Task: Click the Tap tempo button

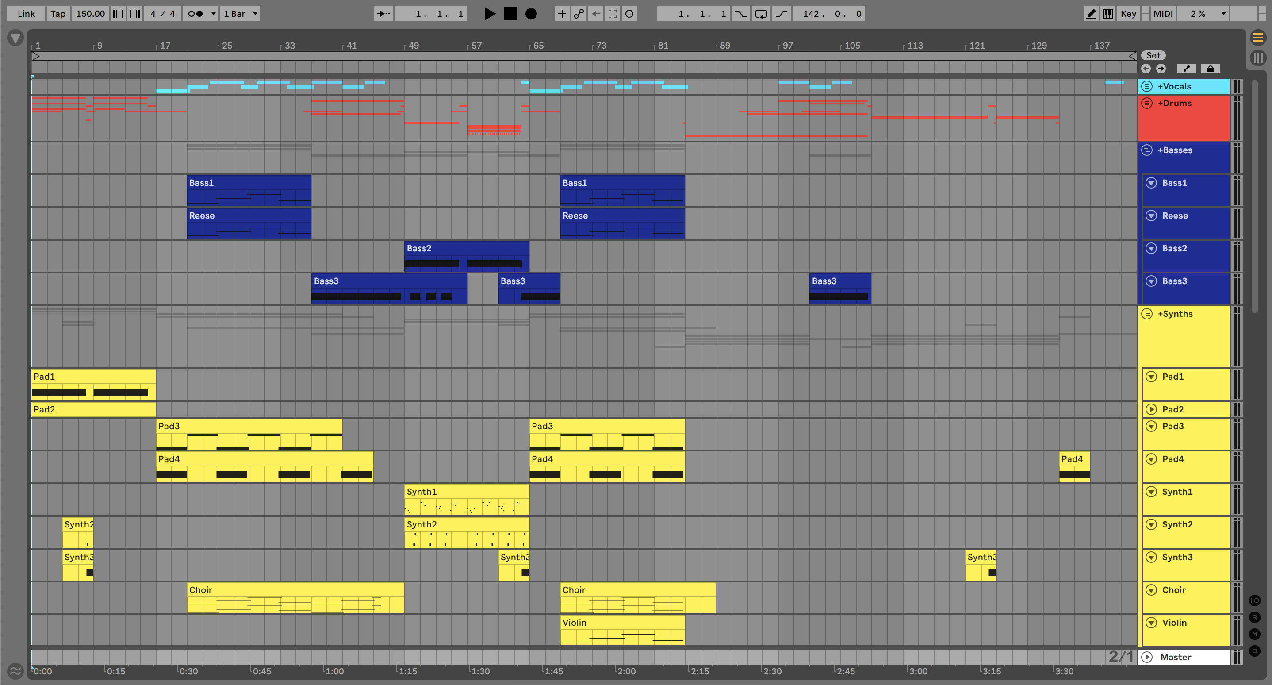Action: (x=58, y=14)
